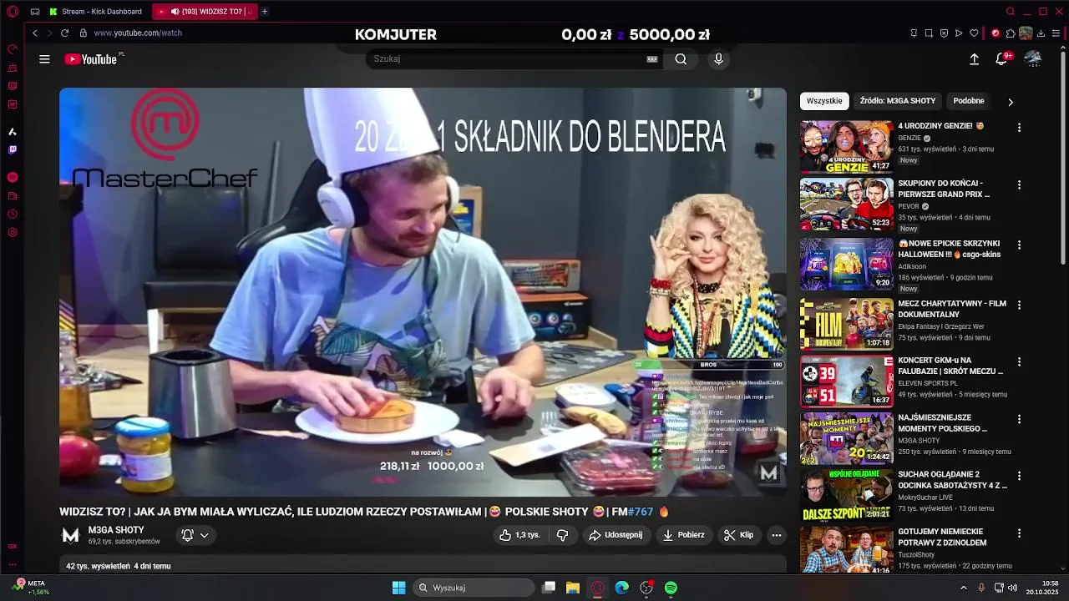Take snapshot with toolbar capture icon
This screenshot has height=601, width=1069.
pyautogui.click(x=929, y=33)
